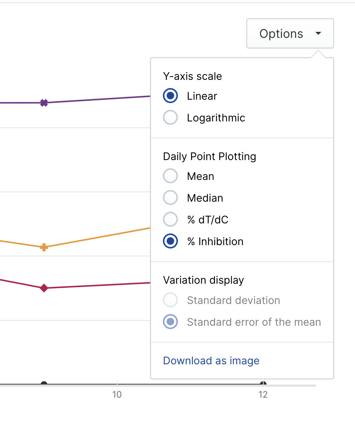The image size is (355, 440).
Task: Select the % dT/dC radio option
Action: 170,220
